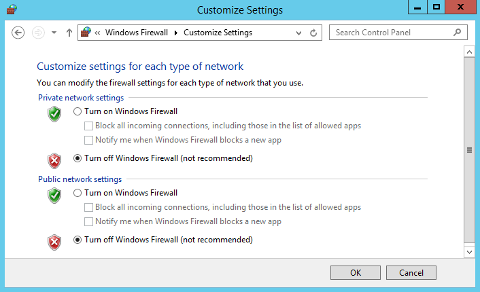Select Turn off Firewall for Public network
Viewport: 480px width, 292px height.
pyautogui.click(x=163, y=240)
